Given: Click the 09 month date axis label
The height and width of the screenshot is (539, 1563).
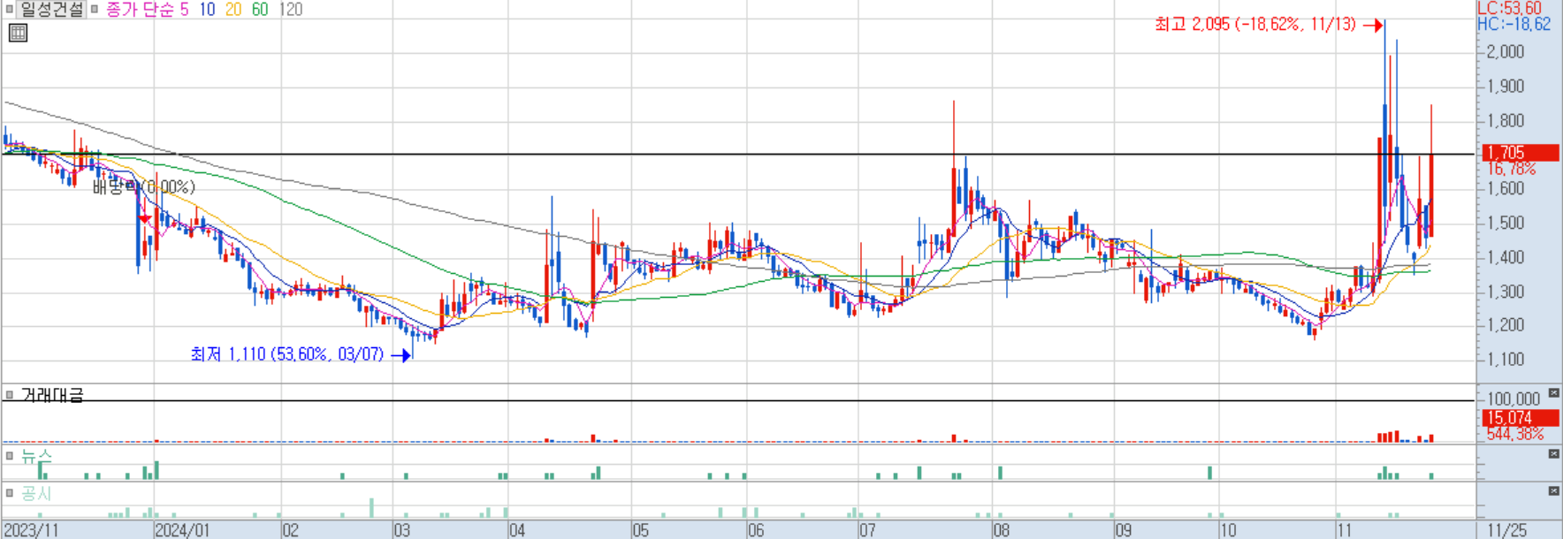Looking at the screenshot, I should [1123, 530].
